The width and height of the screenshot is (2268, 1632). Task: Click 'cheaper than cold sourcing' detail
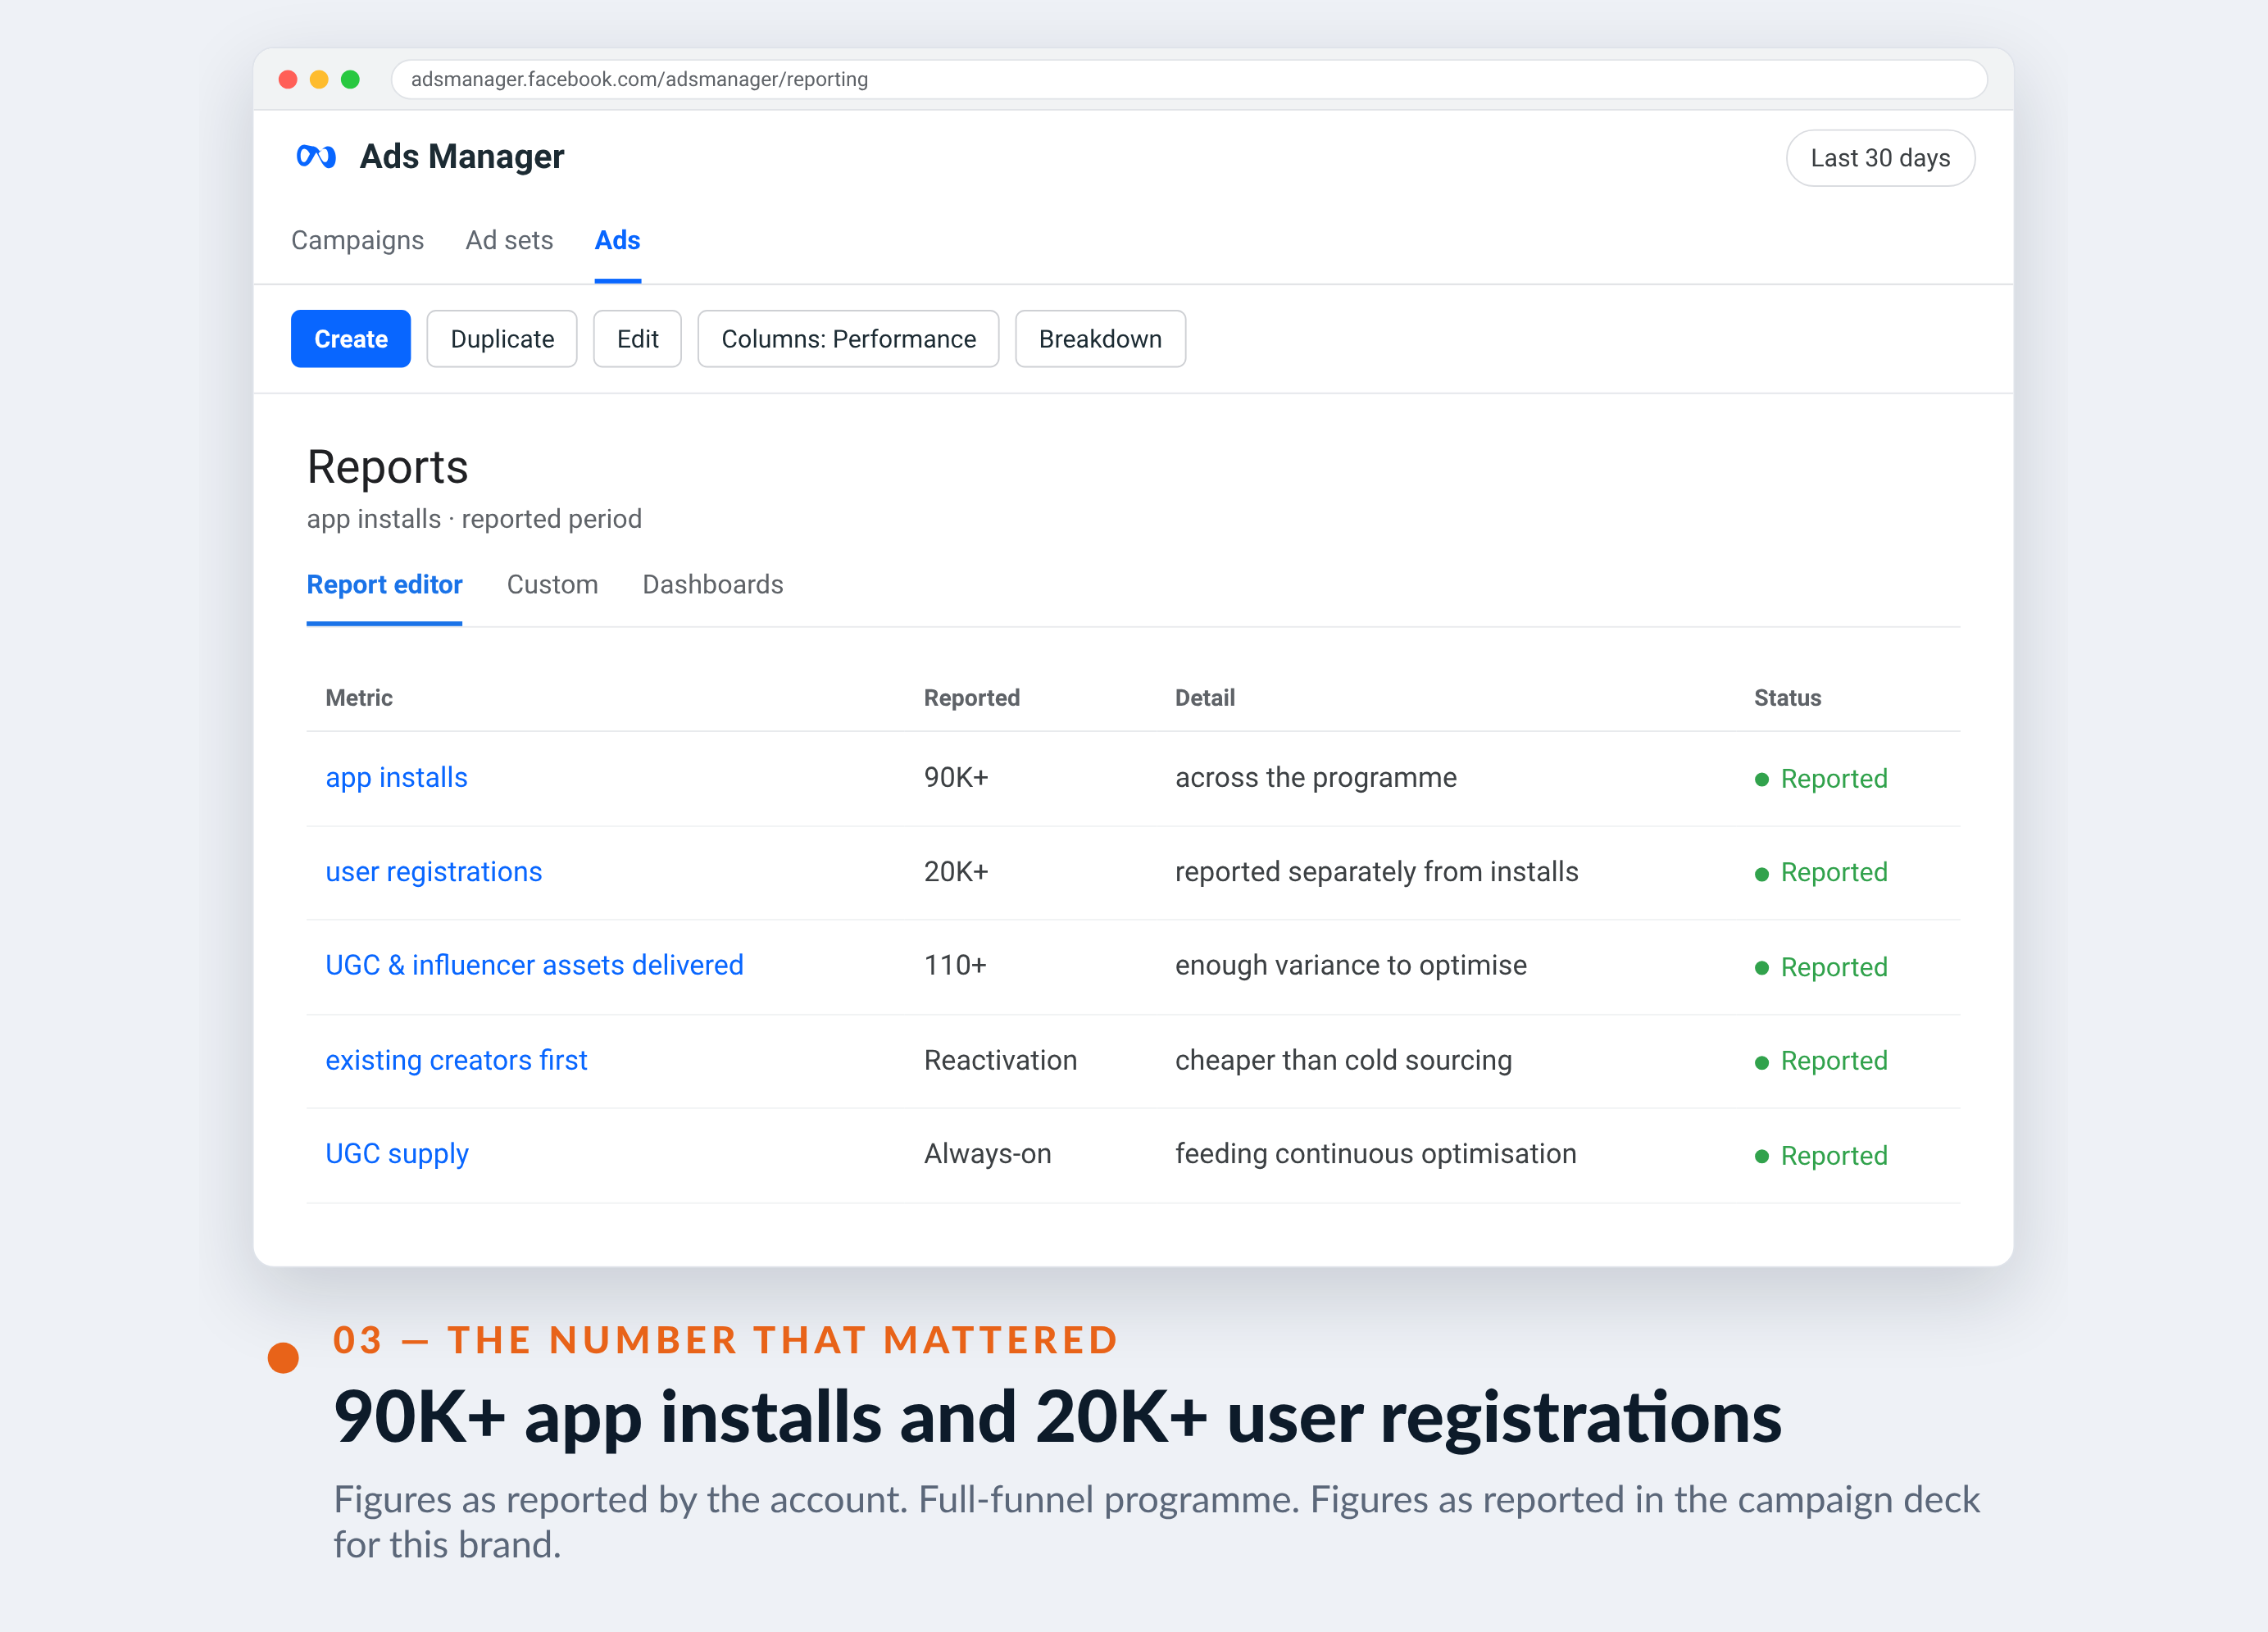click(1343, 1060)
